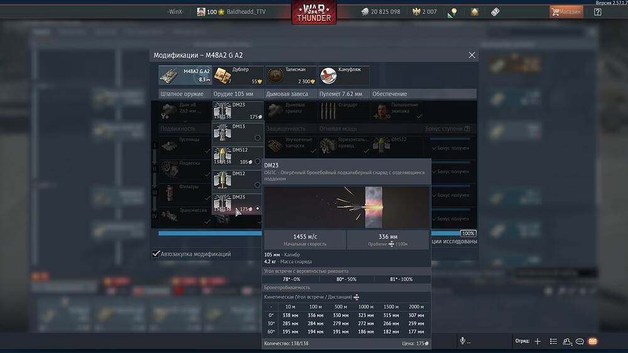
Task: Click the Фильтры filters modification
Action: point(185,193)
